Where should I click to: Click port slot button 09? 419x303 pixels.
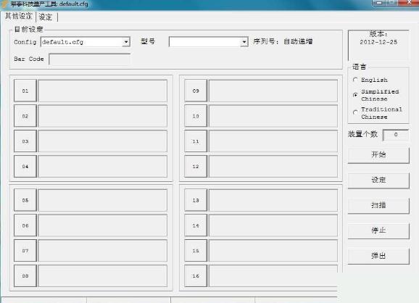[196, 91]
